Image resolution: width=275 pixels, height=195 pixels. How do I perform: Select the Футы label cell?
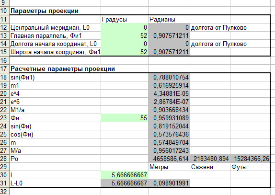pos(250,167)
